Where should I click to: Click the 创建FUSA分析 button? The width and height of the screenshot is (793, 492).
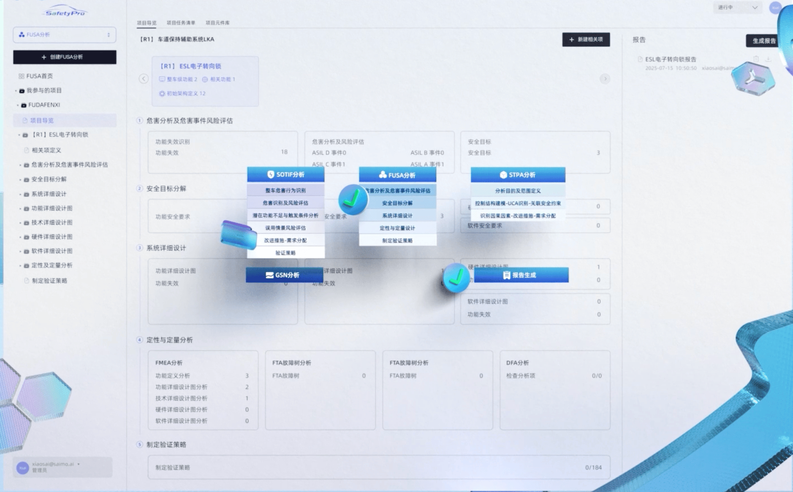tap(65, 57)
